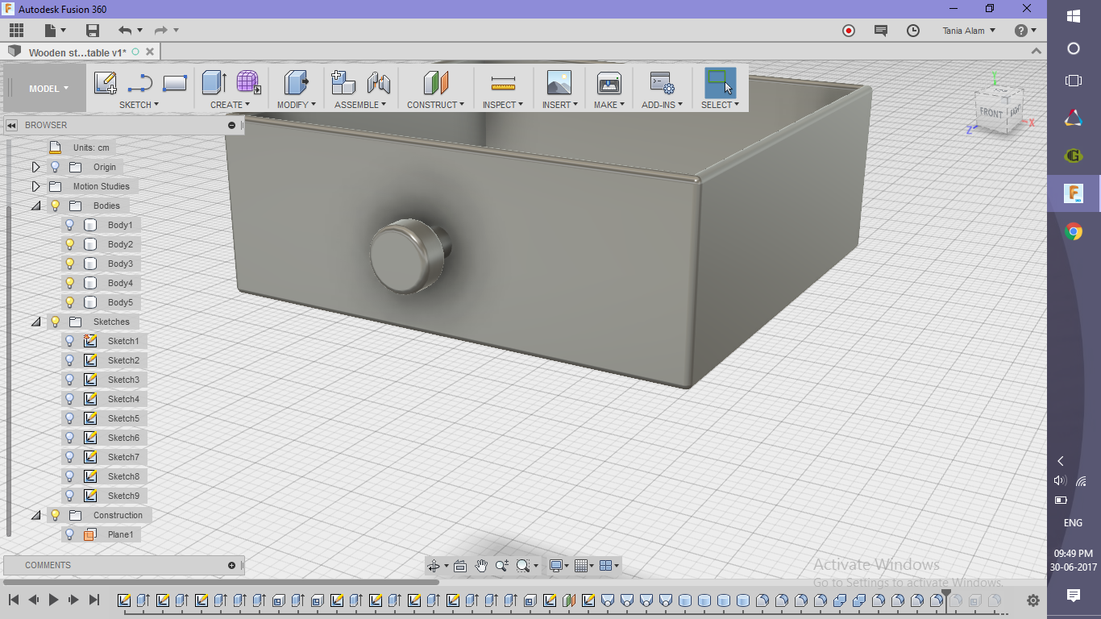Activate the Select tool icon
The width and height of the screenshot is (1101, 619).
[720, 83]
